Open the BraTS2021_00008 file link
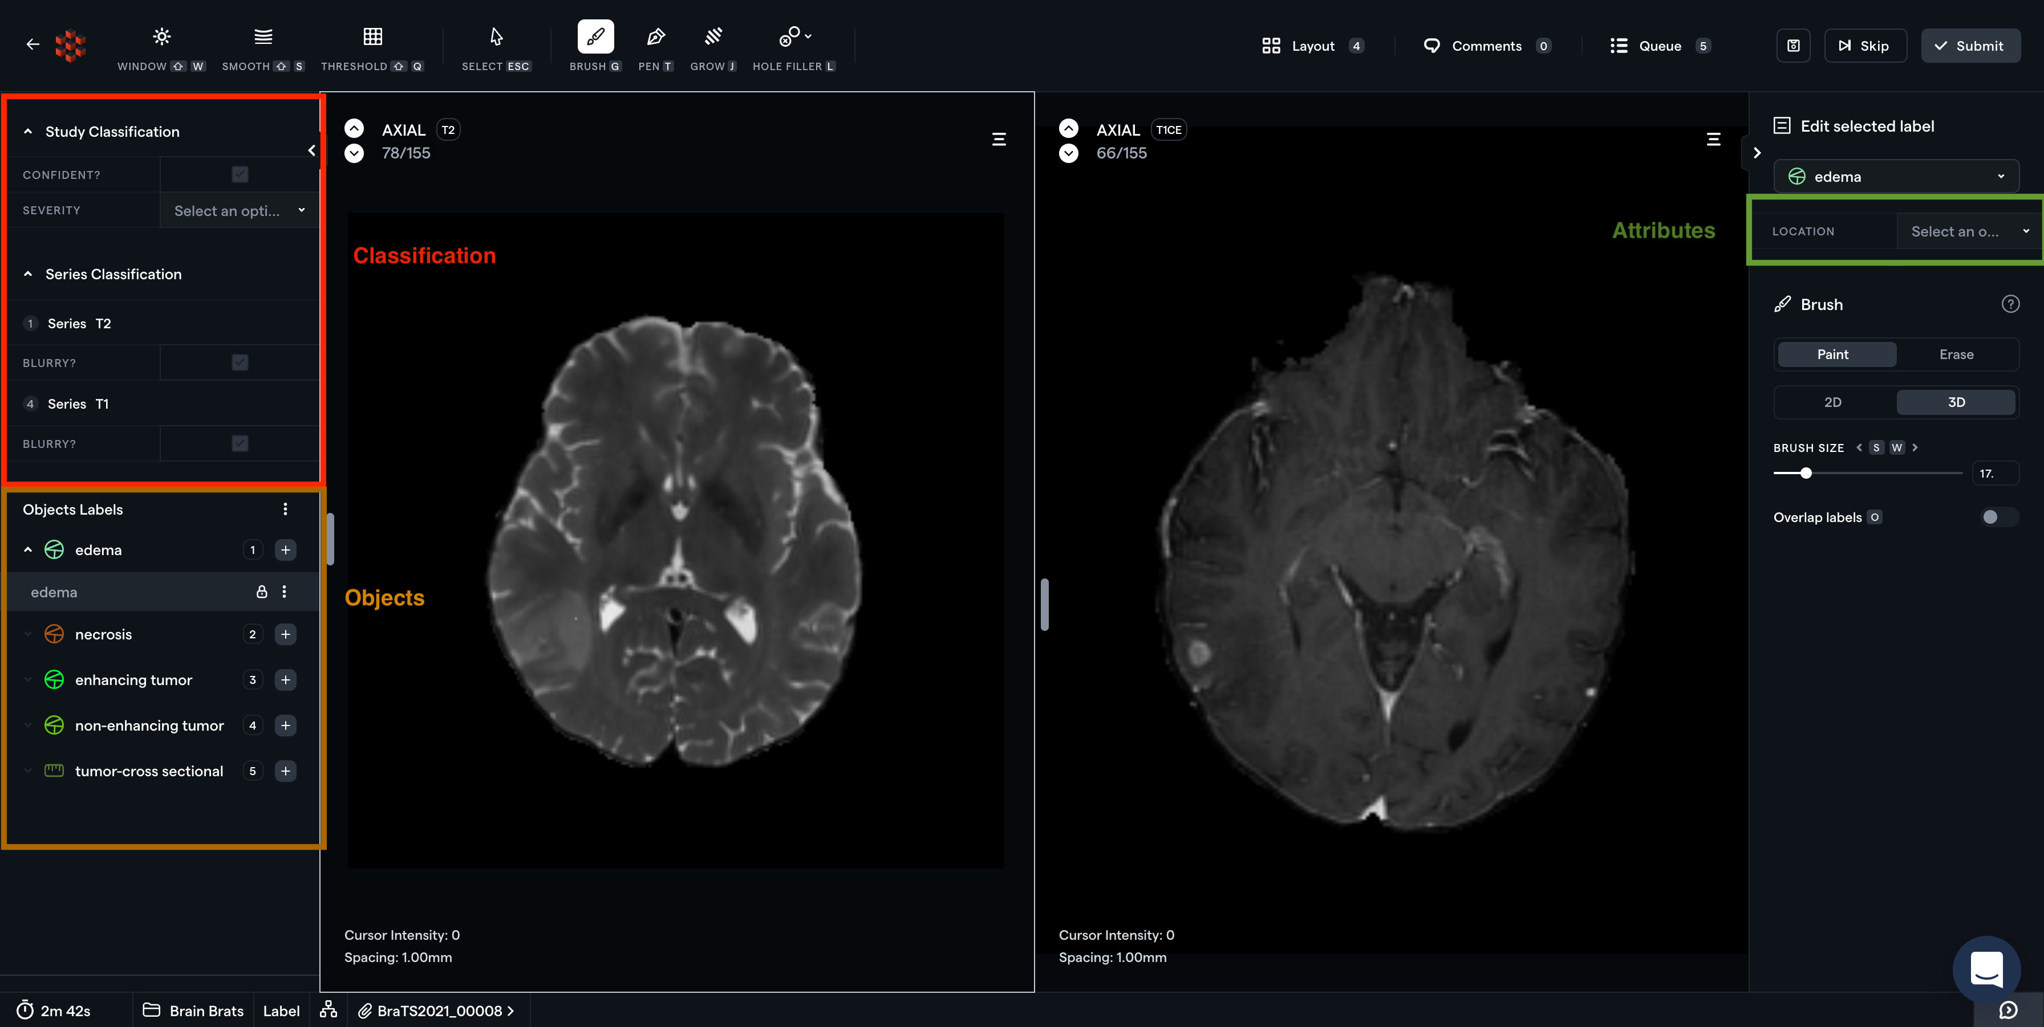 tap(436, 1010)
